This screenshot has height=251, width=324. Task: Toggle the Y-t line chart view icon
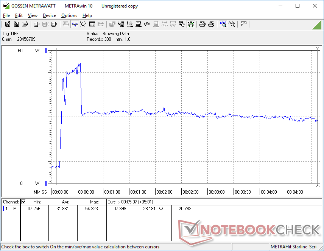pyautogui.click(x=75, y=24)
